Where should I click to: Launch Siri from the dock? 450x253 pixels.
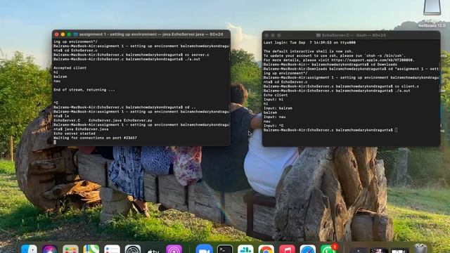[x=50, y=249]
